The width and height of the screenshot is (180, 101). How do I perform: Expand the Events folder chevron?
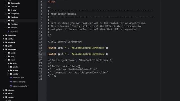[6, 10]
